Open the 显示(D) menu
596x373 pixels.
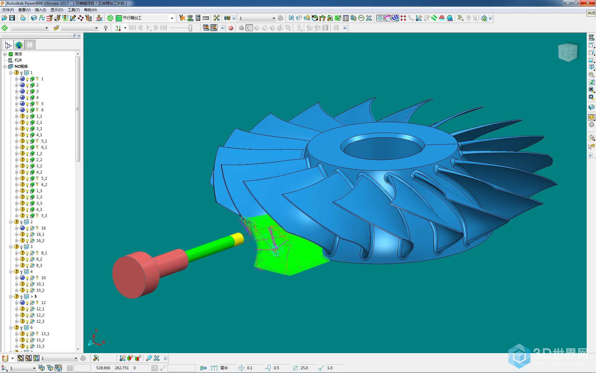[x=57, y=10]
